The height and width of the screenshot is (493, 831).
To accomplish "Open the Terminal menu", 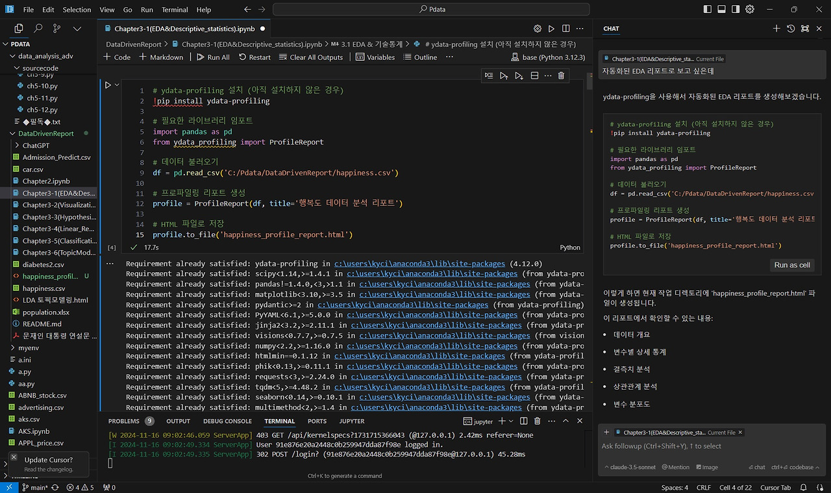I will point(175,10).
